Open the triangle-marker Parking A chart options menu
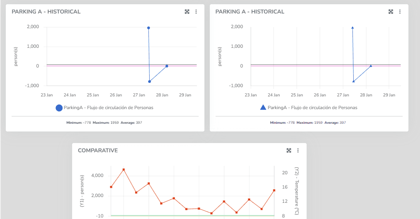420x219 pixels. 400,12
